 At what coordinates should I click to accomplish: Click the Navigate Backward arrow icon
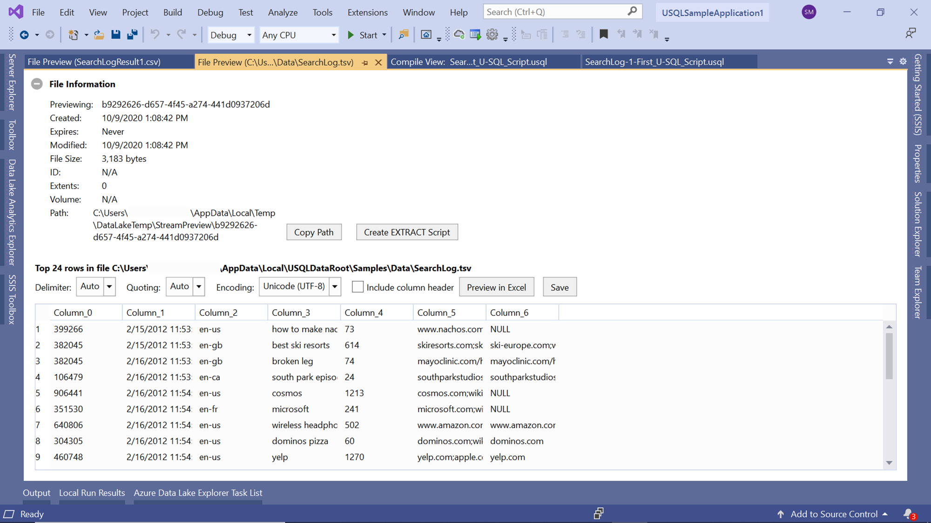[24, 34]
